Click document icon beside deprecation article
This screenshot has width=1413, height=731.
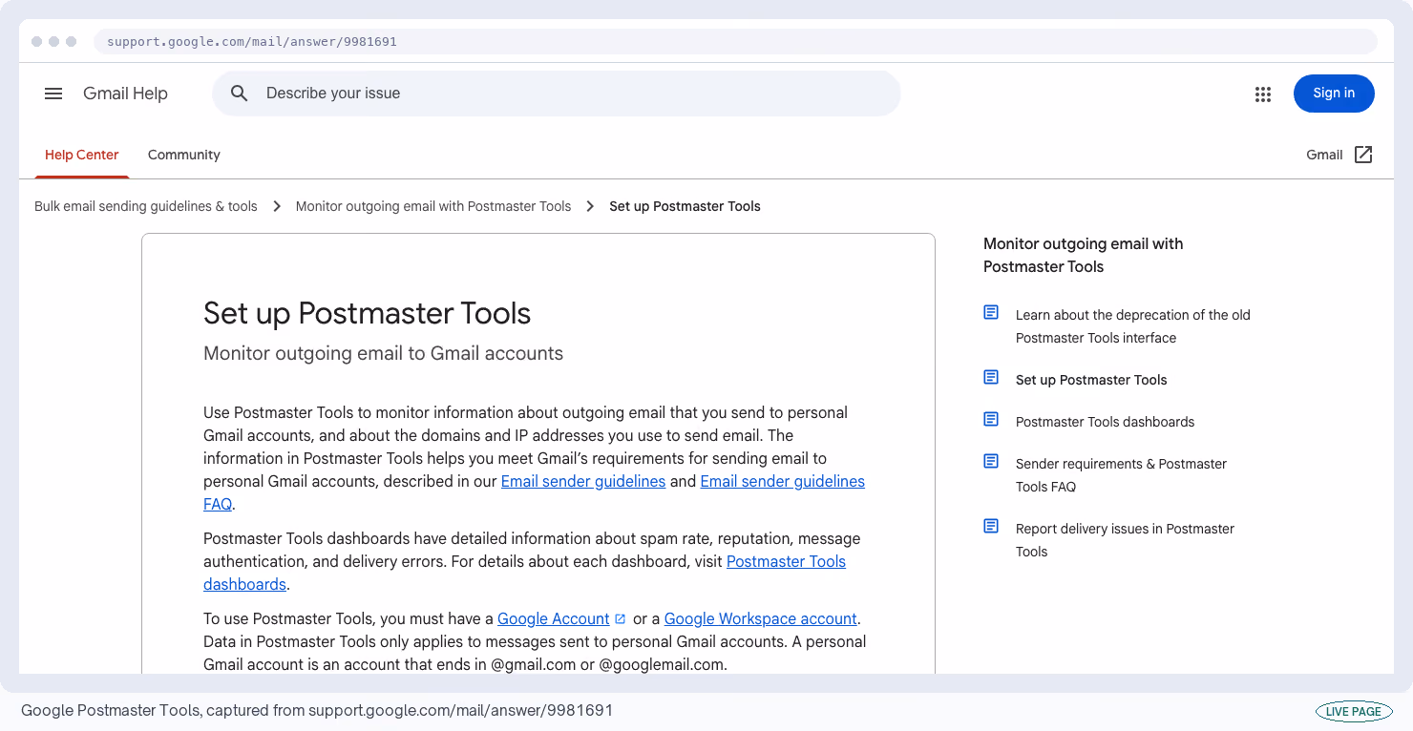click(991, 313)
